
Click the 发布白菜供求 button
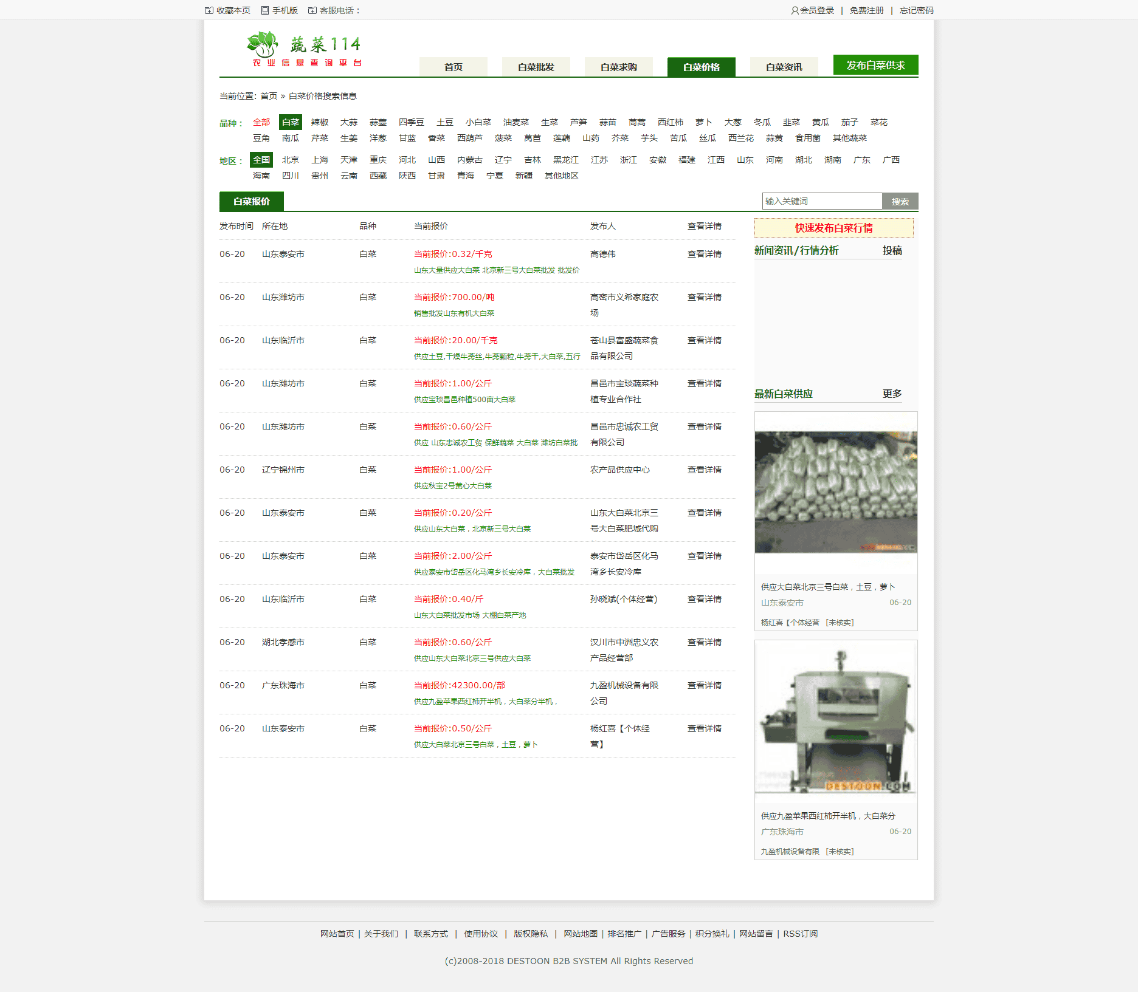tap(875, 64)
